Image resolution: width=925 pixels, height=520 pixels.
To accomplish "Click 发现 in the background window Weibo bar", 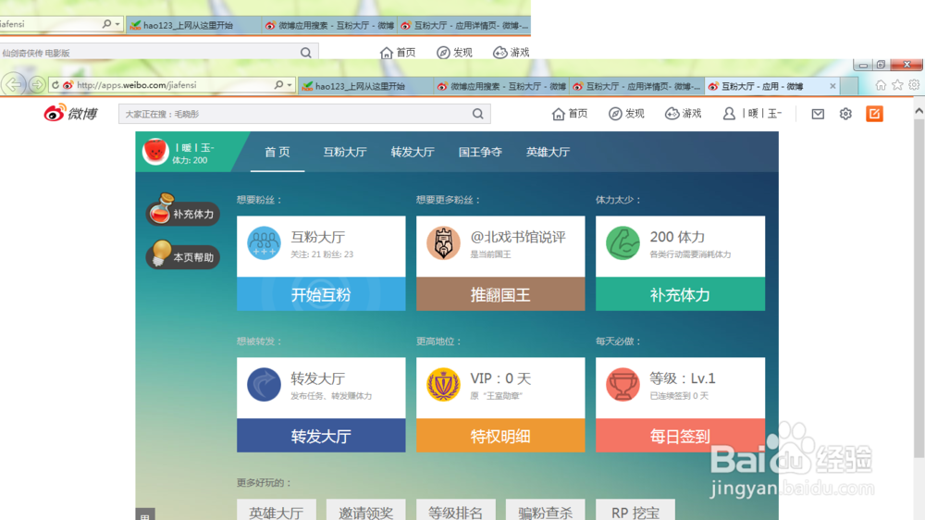I will point(454,53).
